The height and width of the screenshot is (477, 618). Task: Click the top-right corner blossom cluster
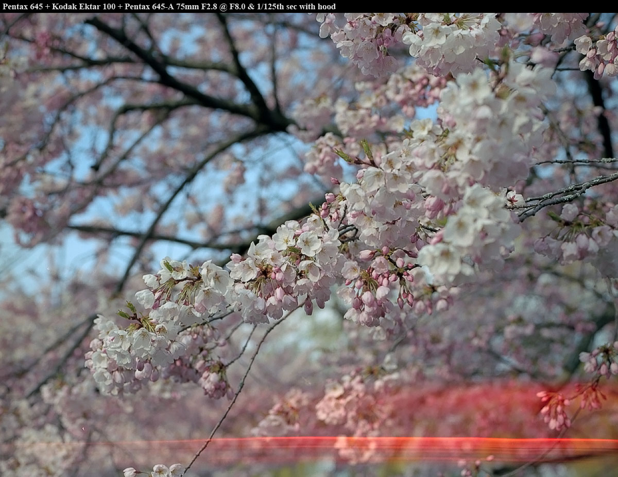point(597,52)
